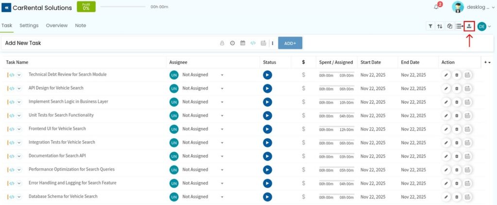497x205 pixels.
Task: Click the ADD+ button
Action: click(x=290, y=43)
